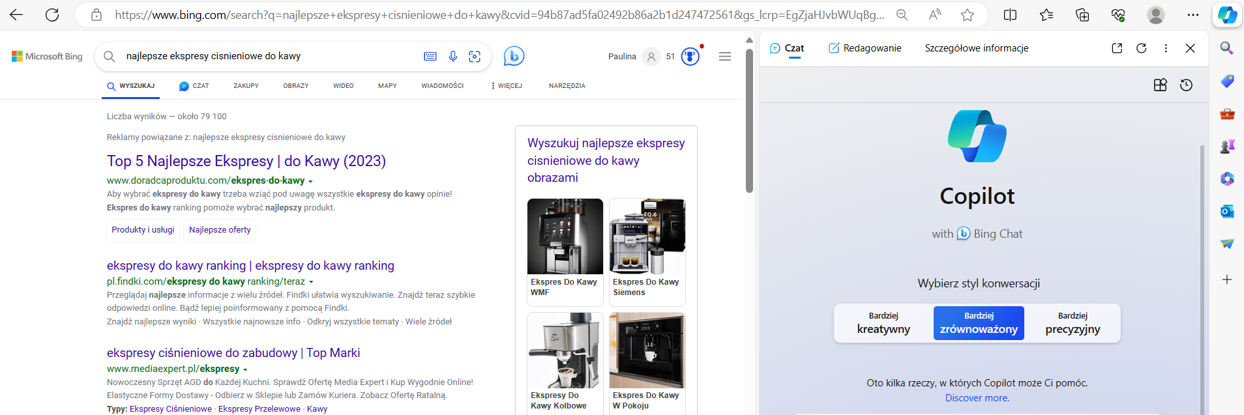The image size is (1244, 415).
Task: Open Outlook in Edge sidebar
Action: (1227, 211)
